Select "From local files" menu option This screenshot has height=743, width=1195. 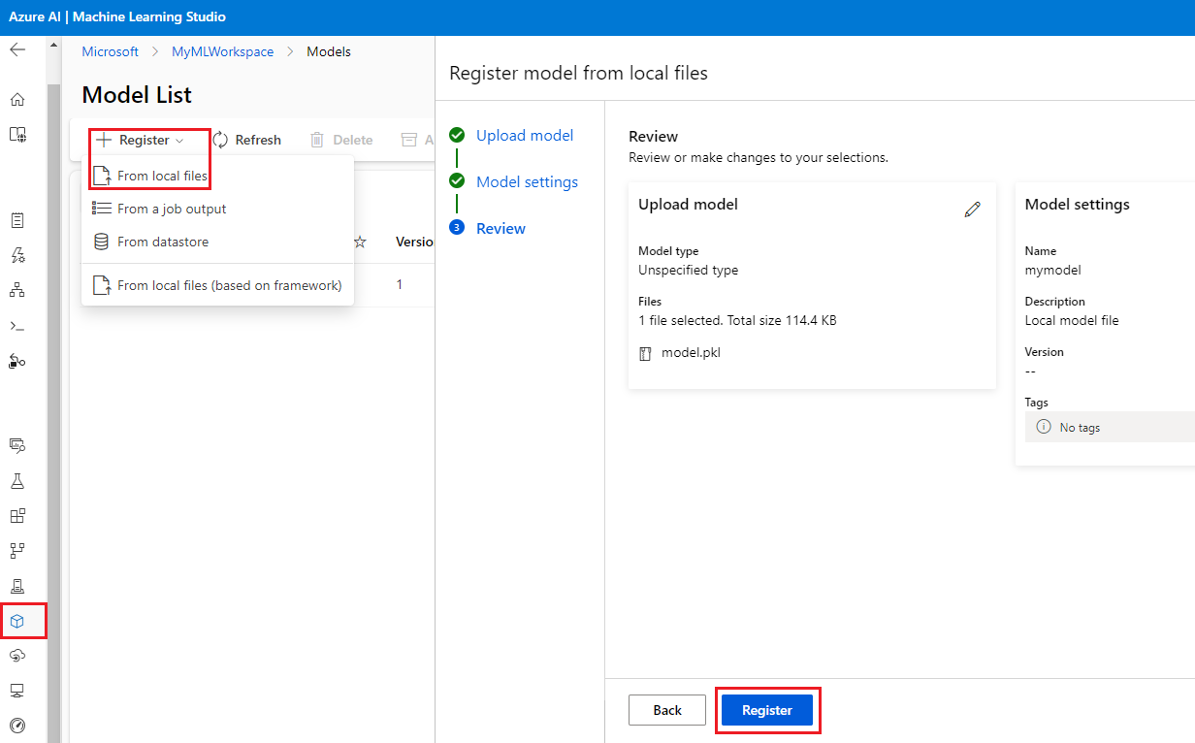[162, 176]
